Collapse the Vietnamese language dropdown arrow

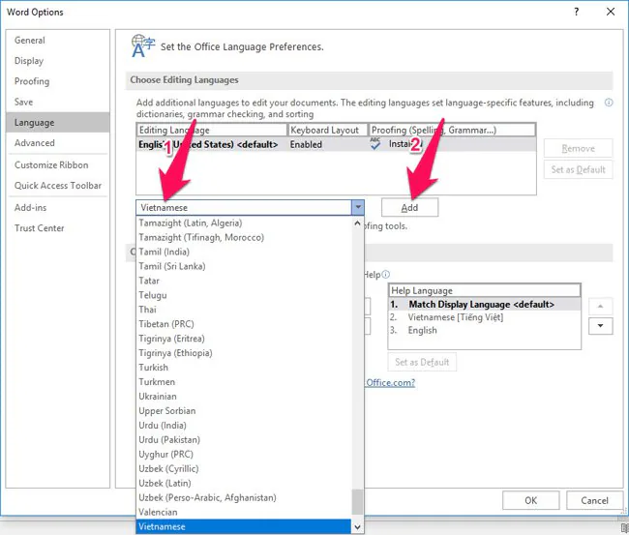coord(357,207)
